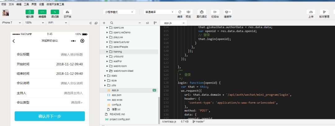Toggle simulator sound speaker icon
This screenshot has height=126, width=335.
click(x=91, y=23)
